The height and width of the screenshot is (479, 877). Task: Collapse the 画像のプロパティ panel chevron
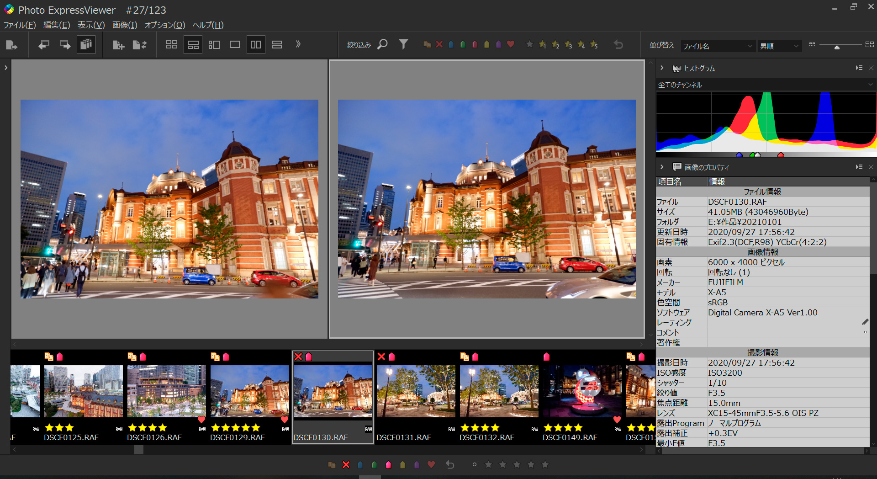coord(662,167)
